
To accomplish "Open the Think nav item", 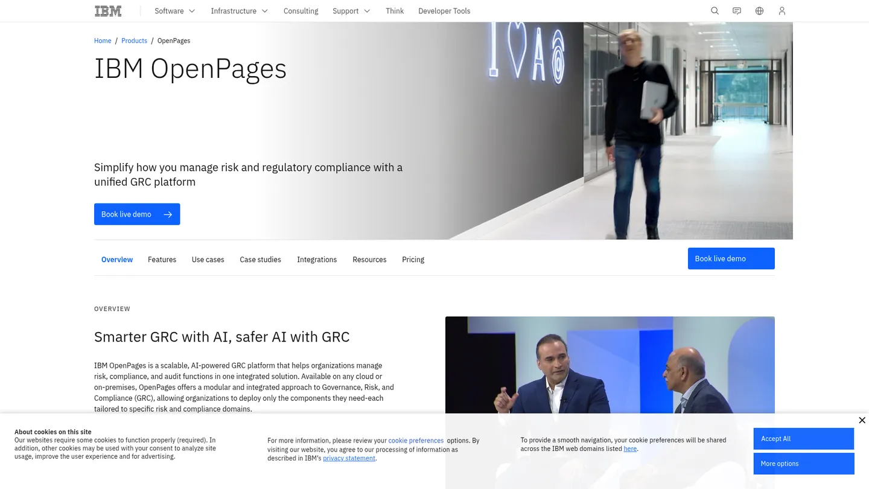I will (395, 11).
